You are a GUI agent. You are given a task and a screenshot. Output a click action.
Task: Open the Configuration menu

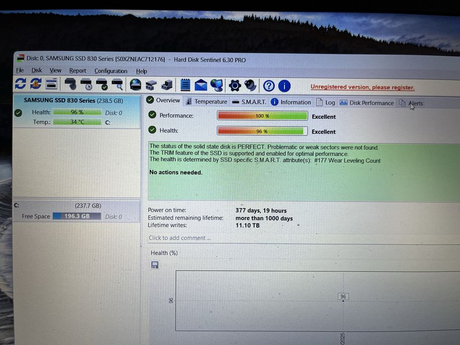(111, 71)
